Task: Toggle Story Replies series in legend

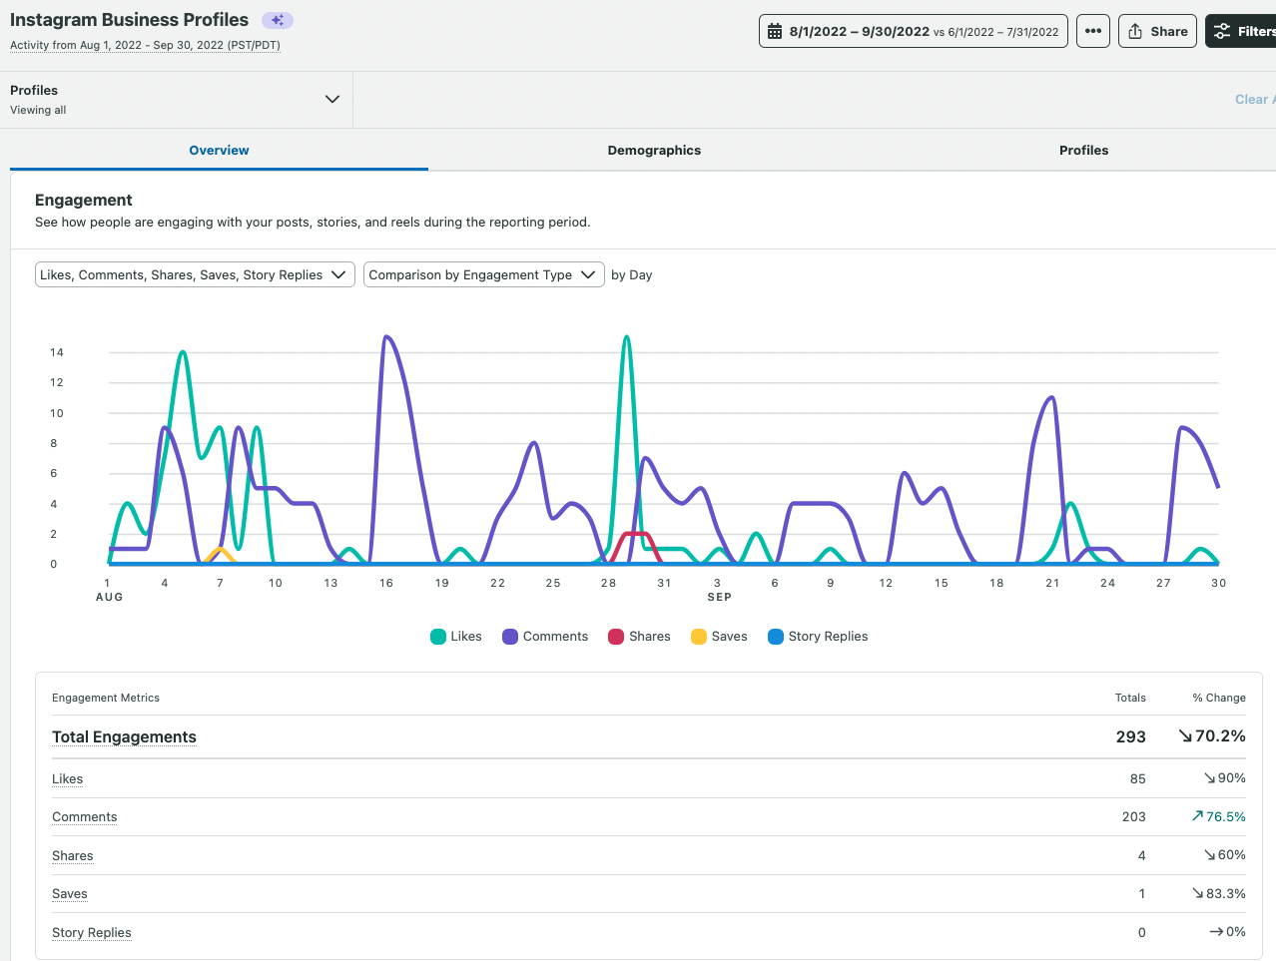Action: (x=818, y=637)
